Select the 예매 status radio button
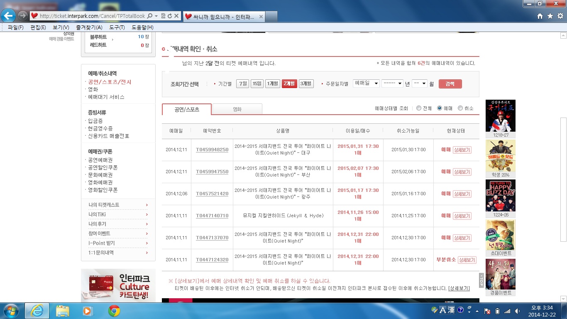This screenshot has height=319, width=567. [x=440, y=108]
